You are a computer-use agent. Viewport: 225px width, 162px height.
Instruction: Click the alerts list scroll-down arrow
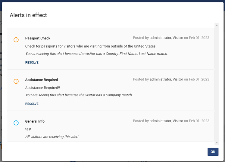(217, 142)
